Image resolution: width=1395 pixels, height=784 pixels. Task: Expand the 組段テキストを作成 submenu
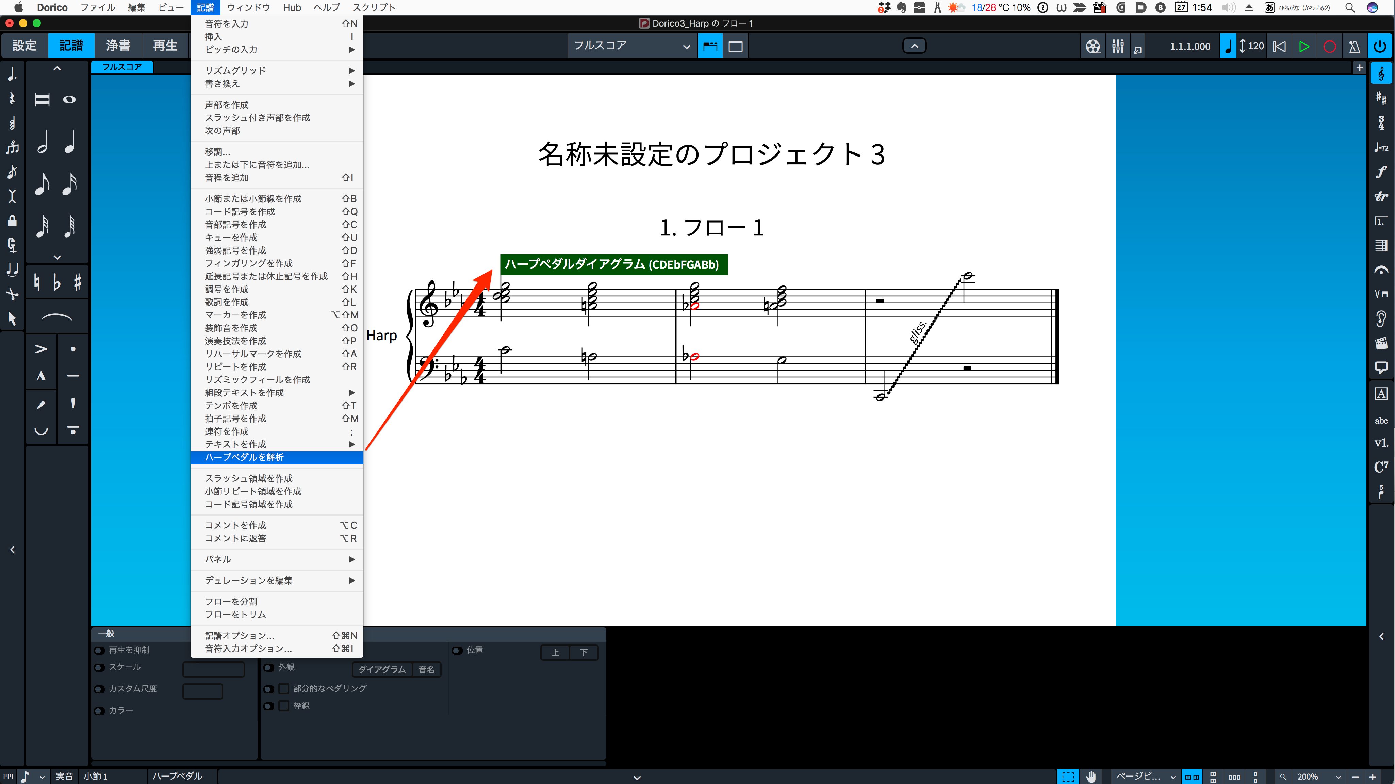pos(277,393)
